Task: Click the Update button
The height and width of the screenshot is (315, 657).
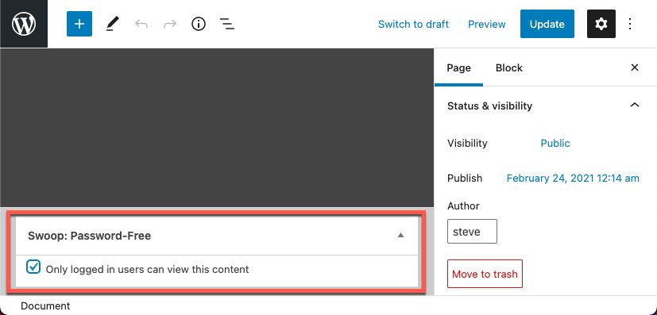Action: coord(547,24)
